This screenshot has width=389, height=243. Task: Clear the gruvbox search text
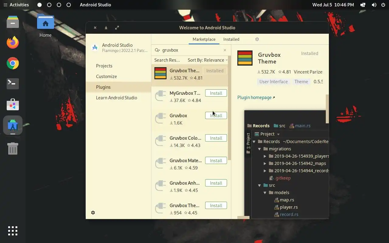click(x=225, y=50)
